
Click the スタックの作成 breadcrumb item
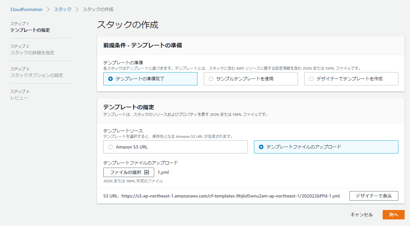click(98, 9)
